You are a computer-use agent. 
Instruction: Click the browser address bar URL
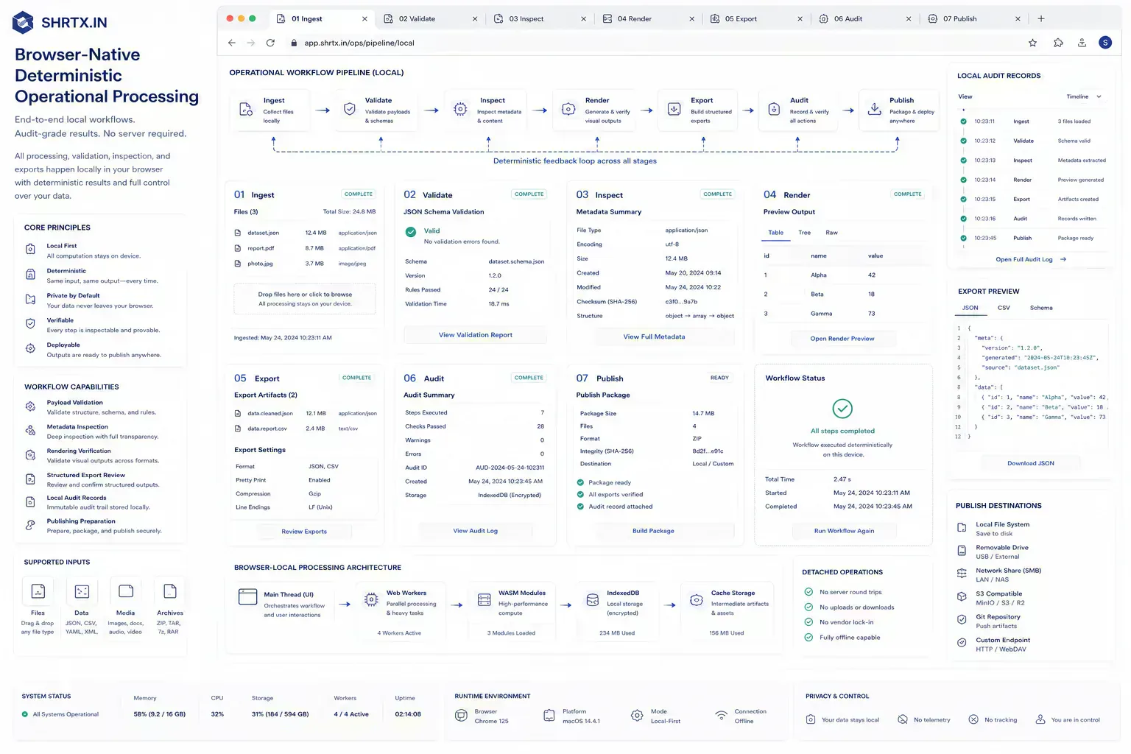(359, 43)
